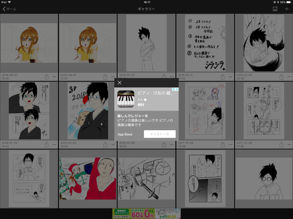Screen dimensions: 293x219
Task: Open the rough pencil sketch with sword
Action: [146, 179]
